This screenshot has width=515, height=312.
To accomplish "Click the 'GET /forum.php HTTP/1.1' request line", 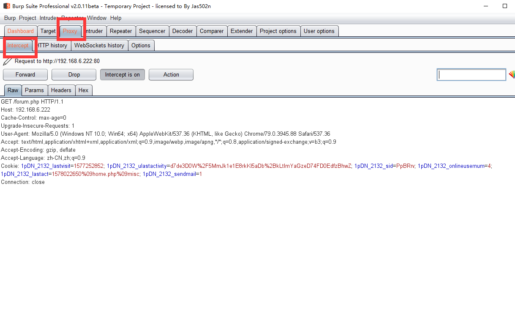I will (32, 102).
